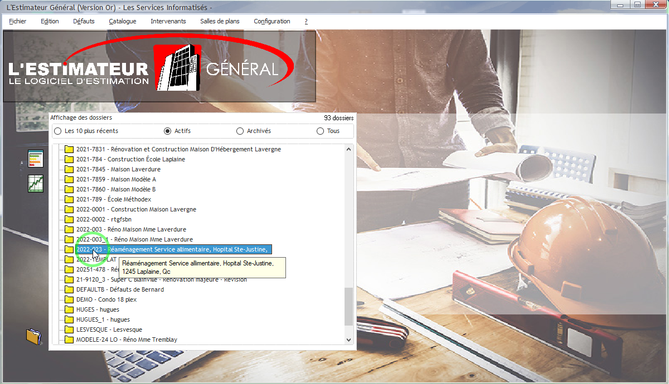Click folder icon beside 2021-7845 Maison Laverdure
The height and width of the screenshot is (384, 669).
[69, 169]
